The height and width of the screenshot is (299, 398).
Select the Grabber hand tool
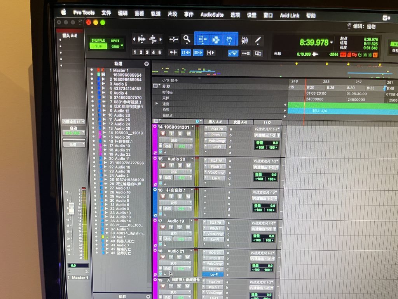click(x=229, y=40)
